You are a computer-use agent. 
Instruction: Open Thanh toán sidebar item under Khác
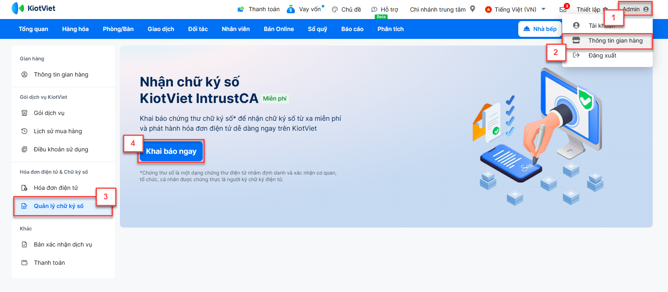pyautogui.click(x=63, y=263)
